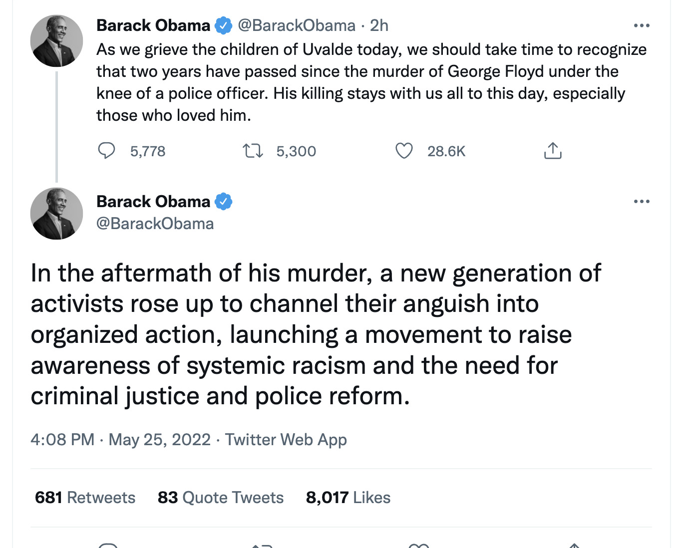Click the 4:08 PM · May 25, 2022 timestamp

click(x=120, y=440)
